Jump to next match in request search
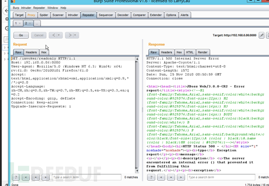 tap(46, 177)
